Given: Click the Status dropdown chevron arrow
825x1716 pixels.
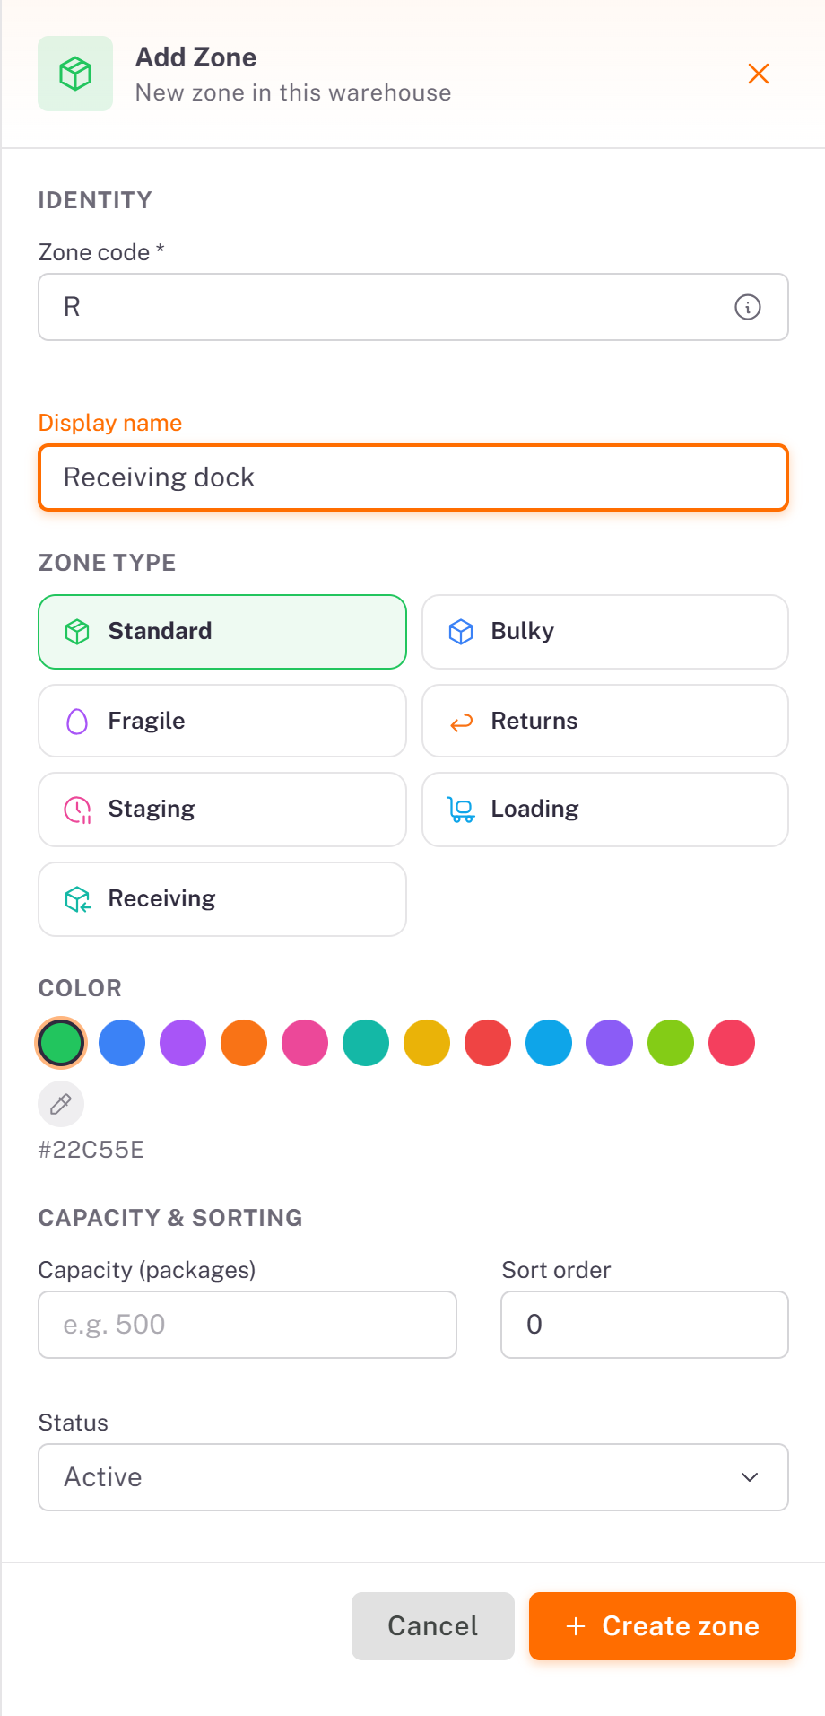Looking at the screenshot, I should tap(750, 1477).
